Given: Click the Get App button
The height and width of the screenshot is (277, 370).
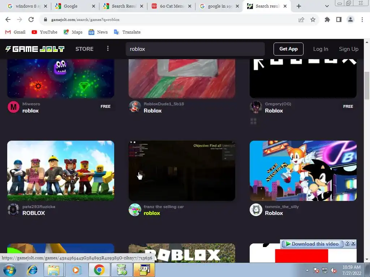Looking at the screenshot, I should click(288, 49).
